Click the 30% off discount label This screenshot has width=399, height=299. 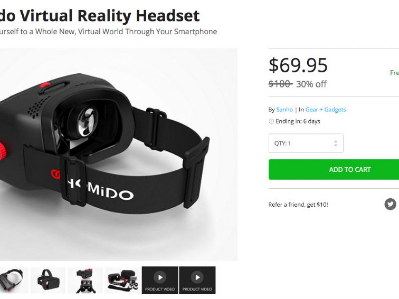tap(312, 84)
